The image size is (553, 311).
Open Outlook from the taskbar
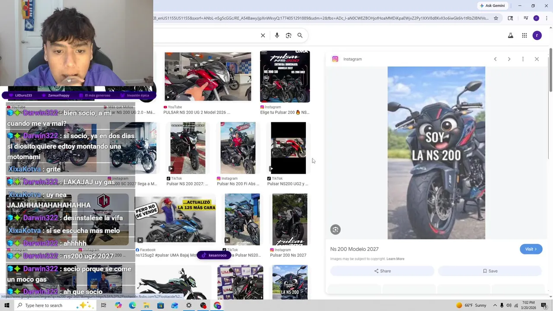tap(175, 305)
